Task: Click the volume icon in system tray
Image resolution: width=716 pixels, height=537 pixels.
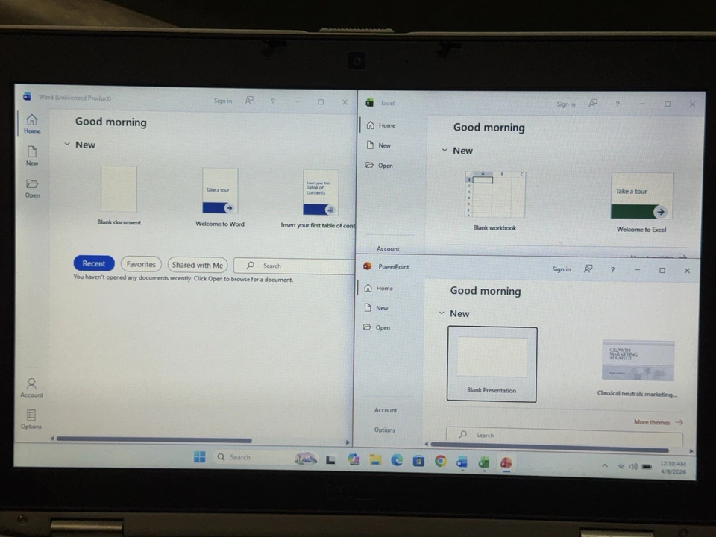Action: click(633, 466)
